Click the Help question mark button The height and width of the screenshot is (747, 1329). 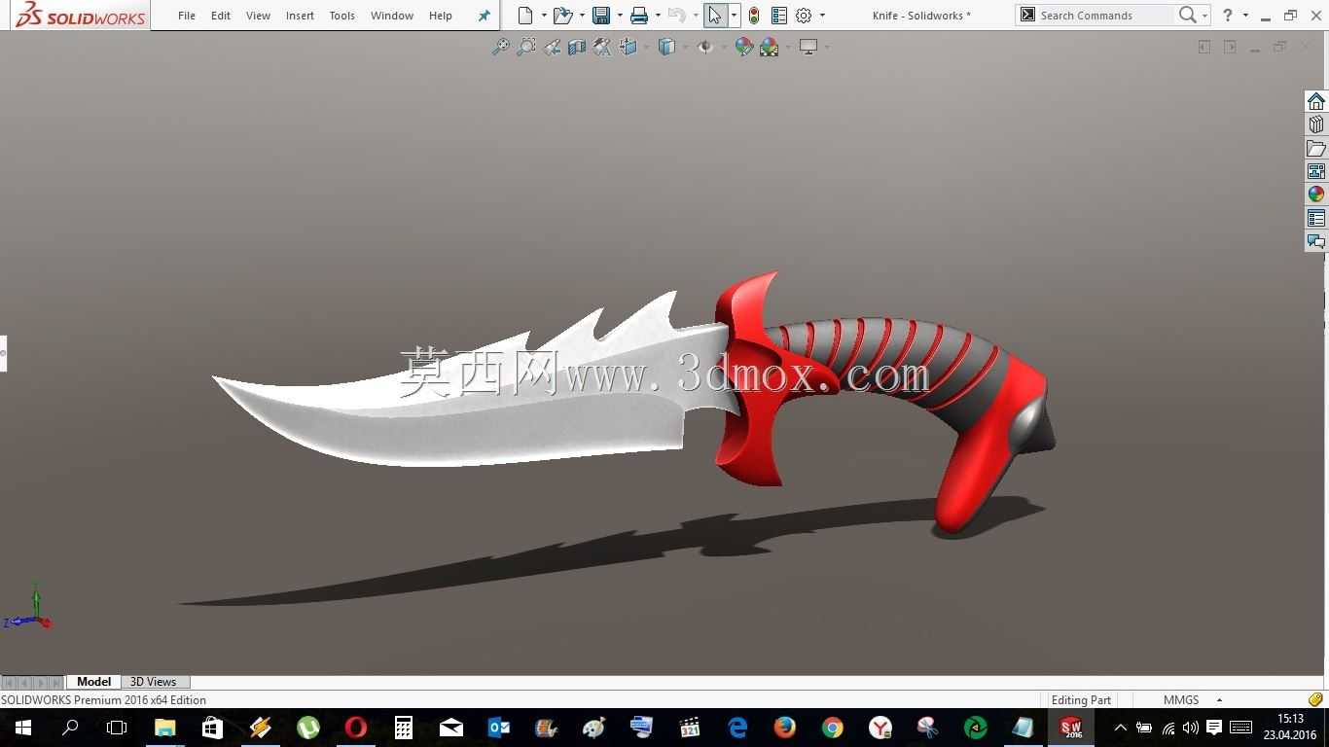[x=1228, y=16]
